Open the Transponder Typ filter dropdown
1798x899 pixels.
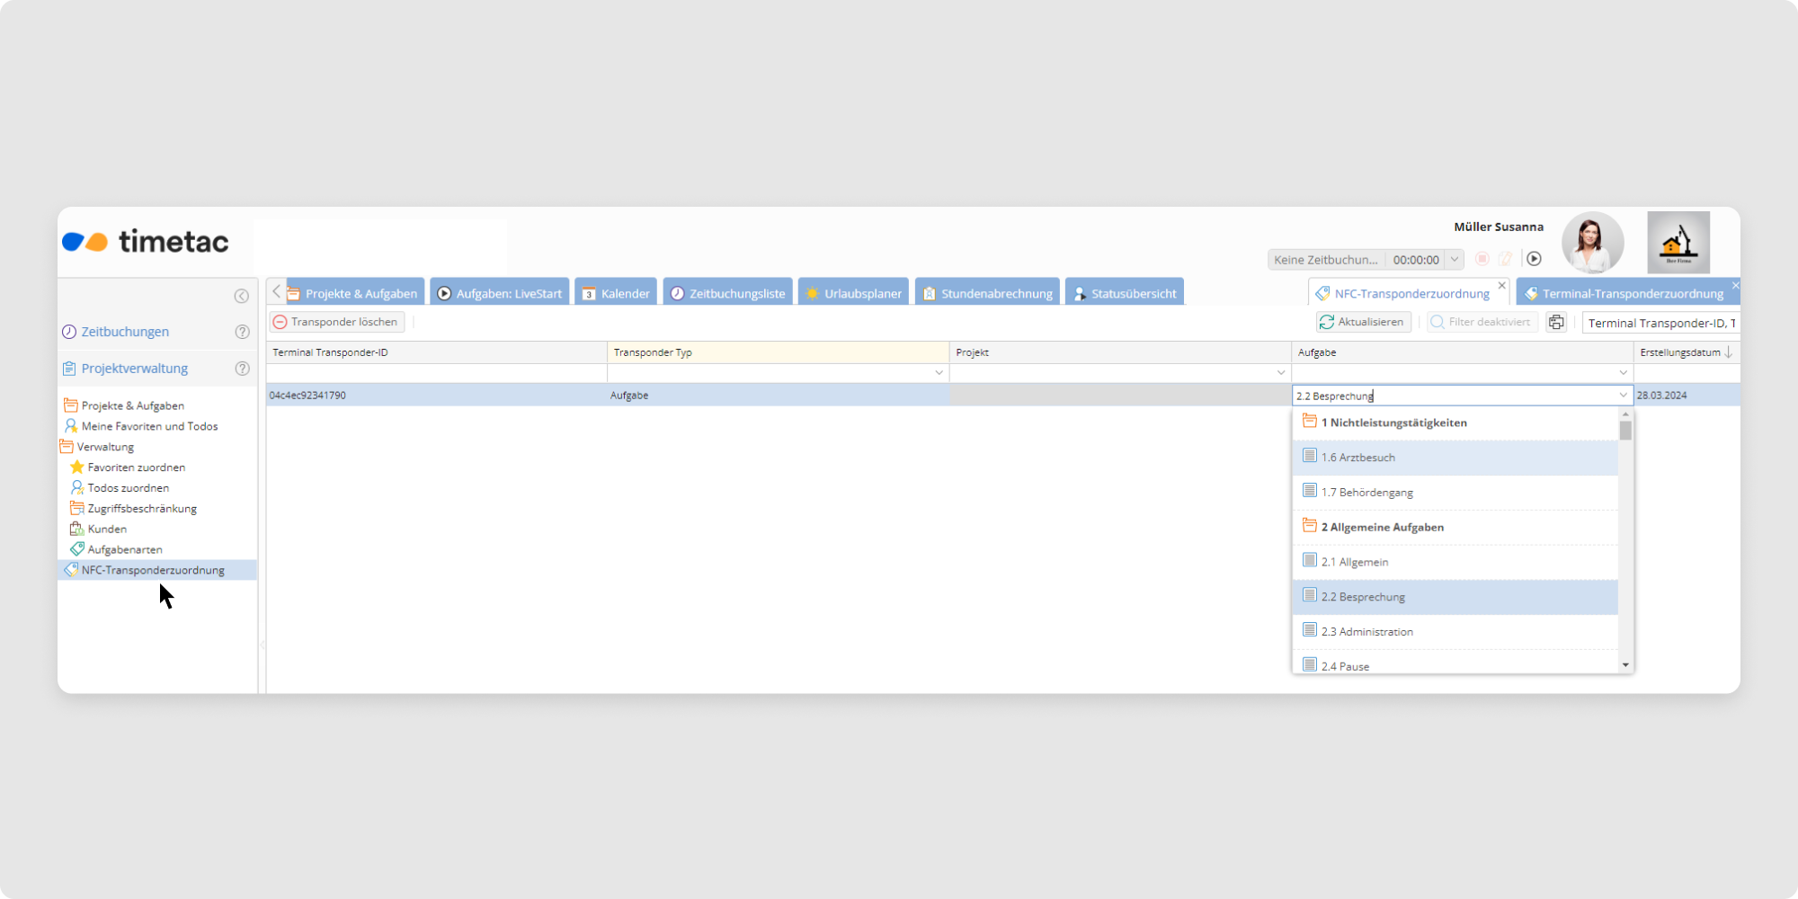(939, 373)
